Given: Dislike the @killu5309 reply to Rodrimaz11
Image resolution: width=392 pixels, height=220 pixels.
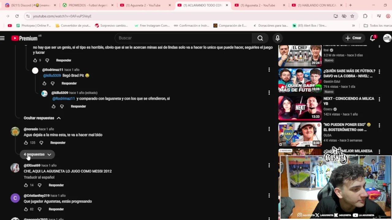Looking at the screenshot, I should [x=62, y=106].
